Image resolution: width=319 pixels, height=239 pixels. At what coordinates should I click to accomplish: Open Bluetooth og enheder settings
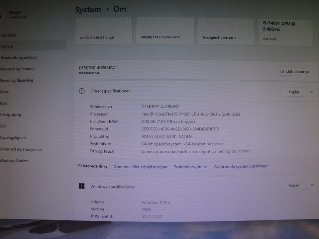click(19, 57)
